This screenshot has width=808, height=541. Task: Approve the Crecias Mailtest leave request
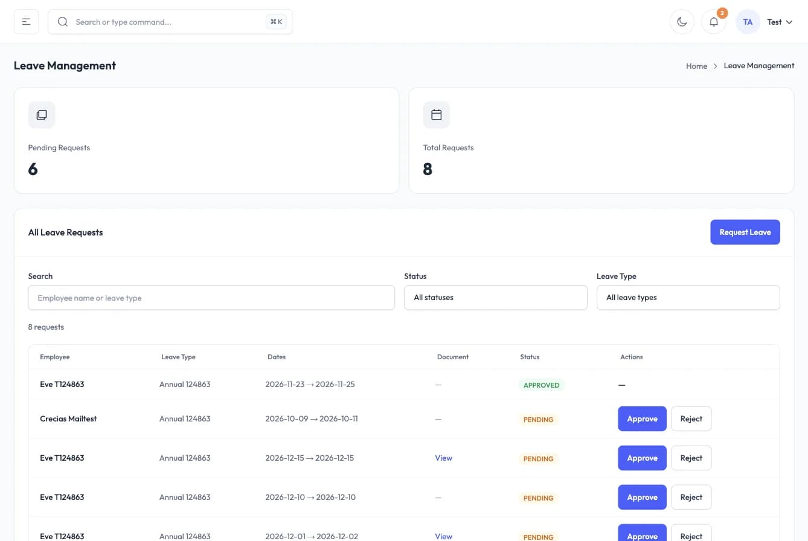(642, 418)
